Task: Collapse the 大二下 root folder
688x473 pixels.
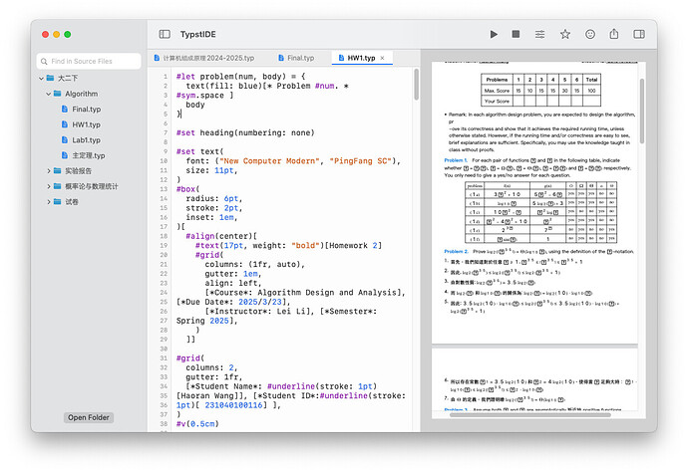Action: click(41, 78)
